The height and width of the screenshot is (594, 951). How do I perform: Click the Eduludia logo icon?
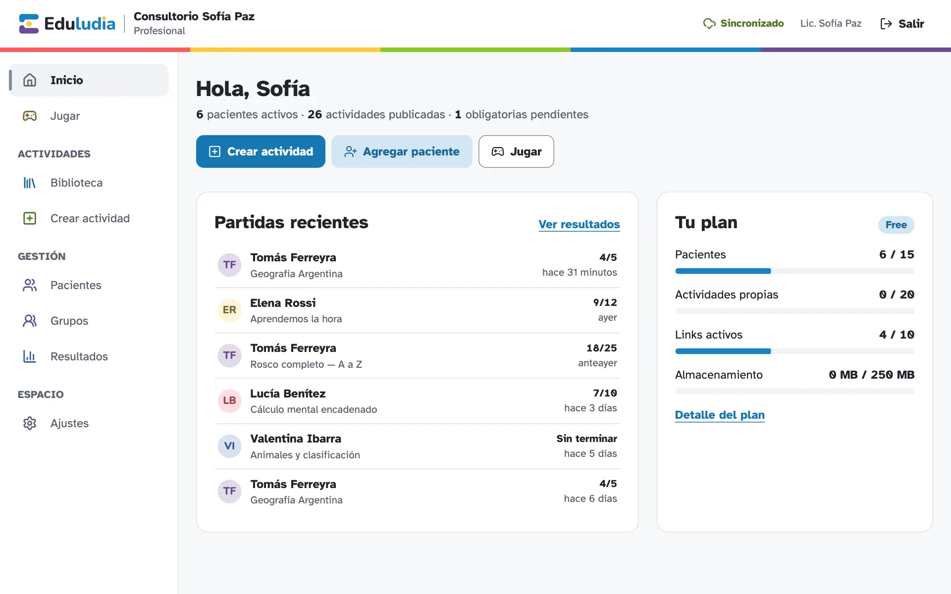point(29,24)
